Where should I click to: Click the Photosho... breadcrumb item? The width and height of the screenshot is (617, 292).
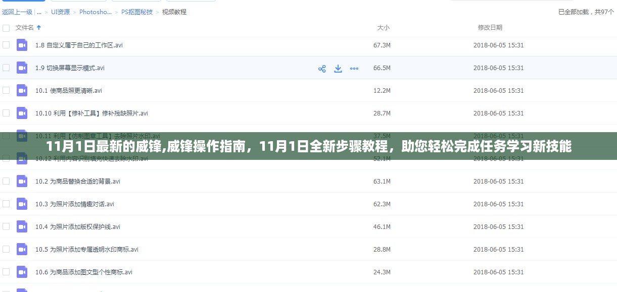pos(96,12)
